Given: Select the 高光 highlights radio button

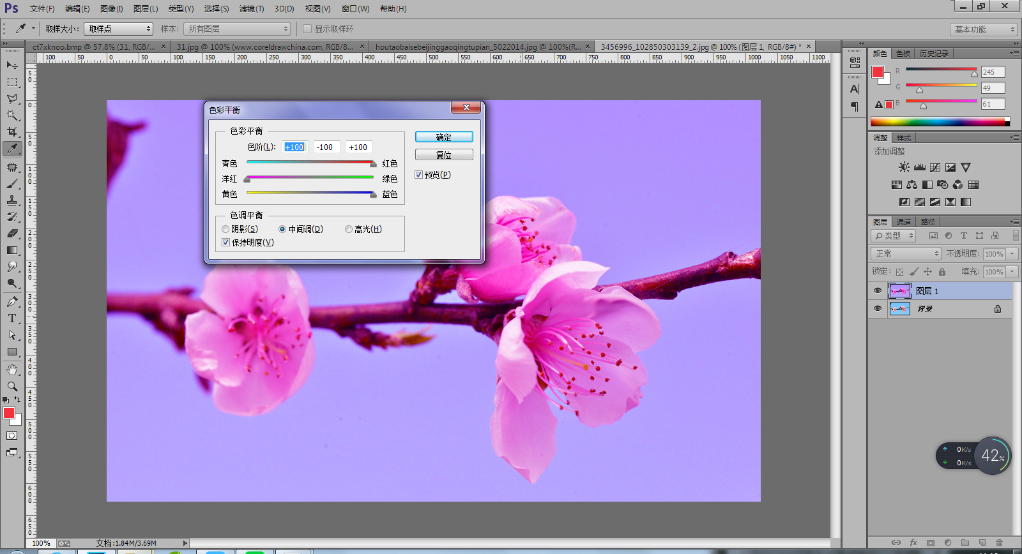Looking at the screenshot, I should pos(349,229).
